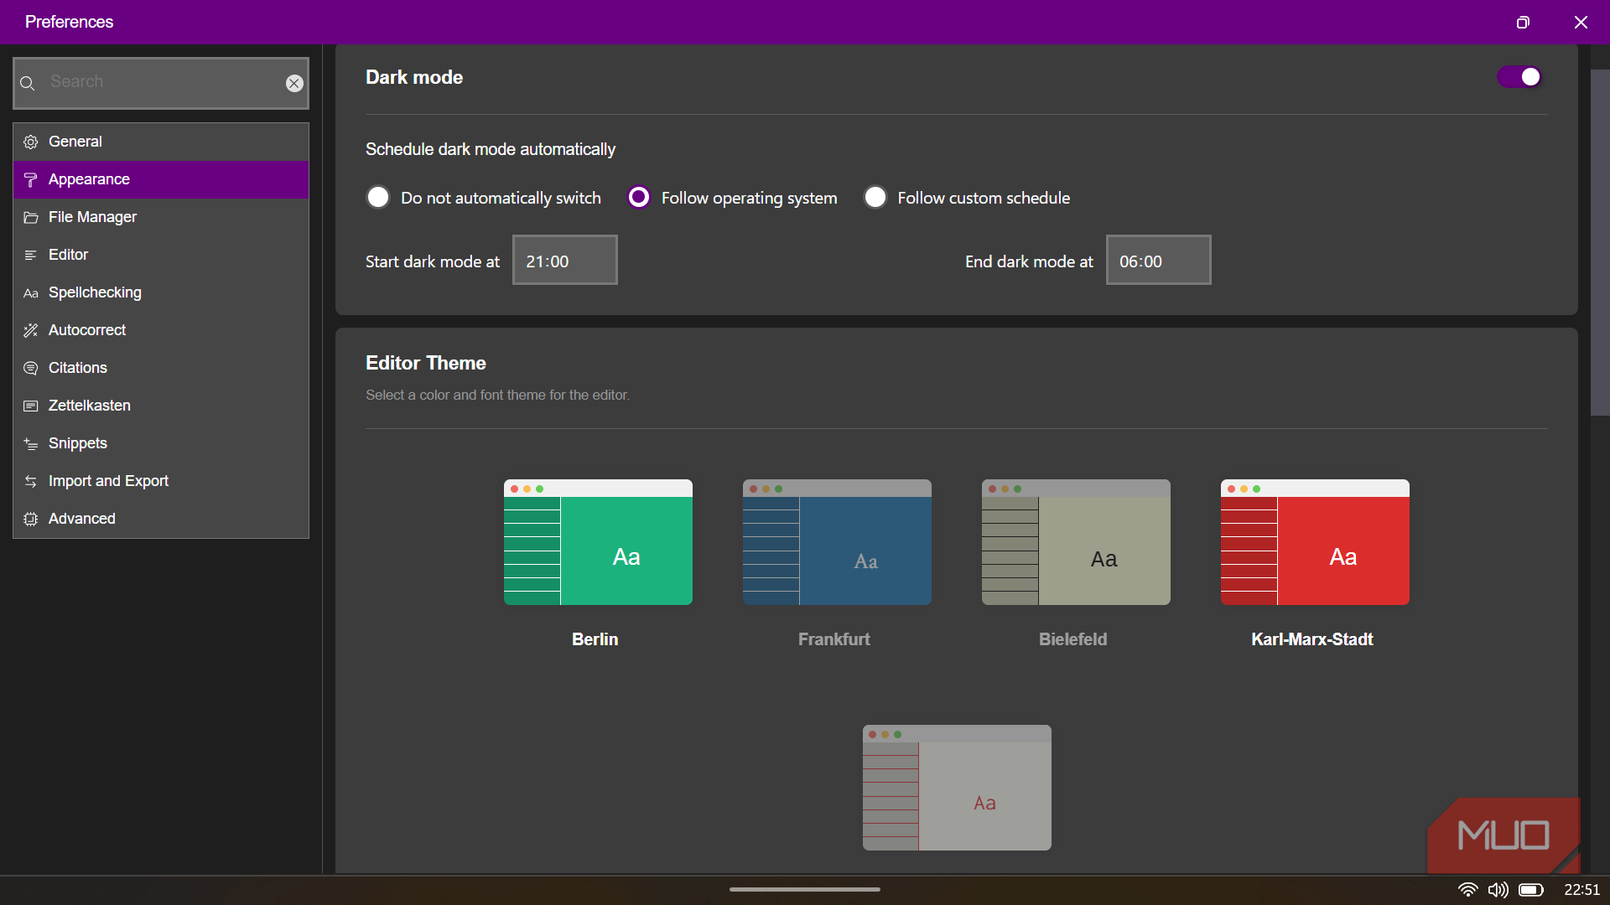Click the Editor lines icon
The width and height of the screenshot is (1610, 905).
coord(31,255)
